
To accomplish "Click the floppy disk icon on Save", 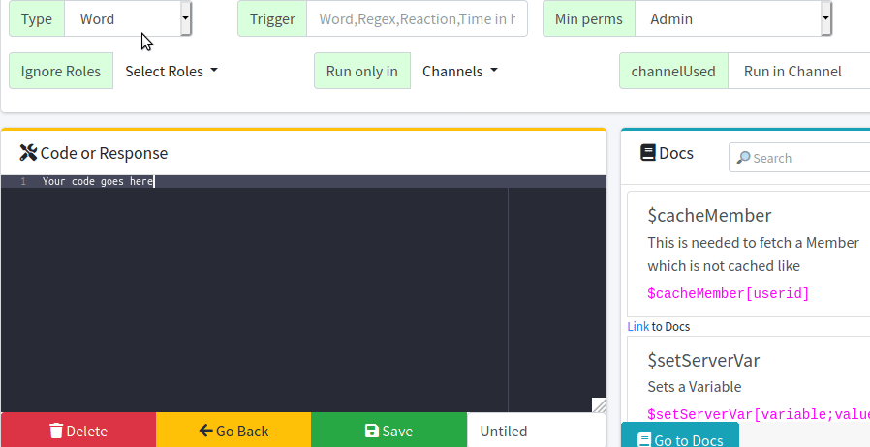I will click(x=372, y=431).
